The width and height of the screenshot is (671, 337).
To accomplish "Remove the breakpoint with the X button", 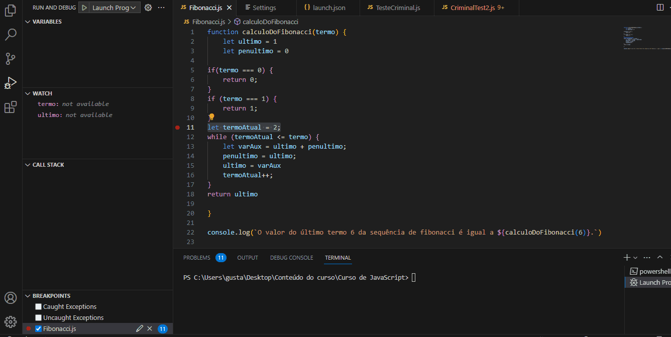I will click(150, 328).
